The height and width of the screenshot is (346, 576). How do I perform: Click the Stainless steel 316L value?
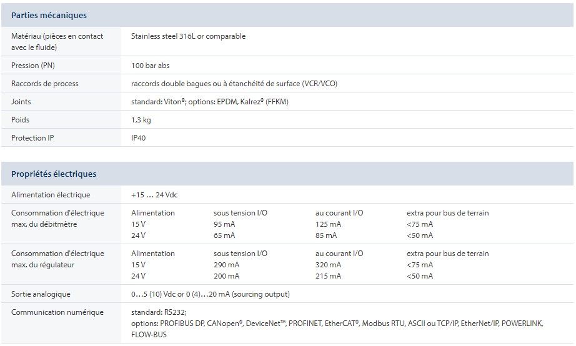pyautogui.click(x=188, y=36)
